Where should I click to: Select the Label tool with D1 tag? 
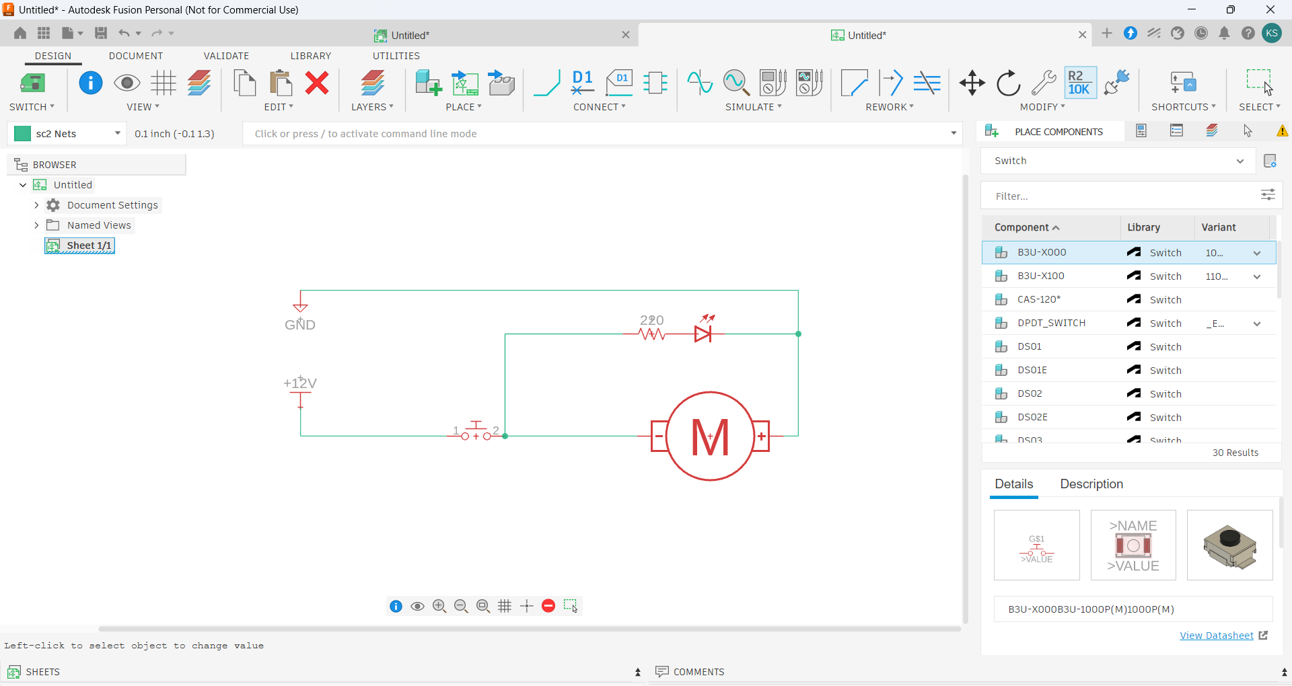619,83
